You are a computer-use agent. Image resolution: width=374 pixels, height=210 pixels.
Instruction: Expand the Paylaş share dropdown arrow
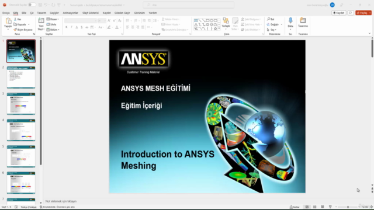370,13
